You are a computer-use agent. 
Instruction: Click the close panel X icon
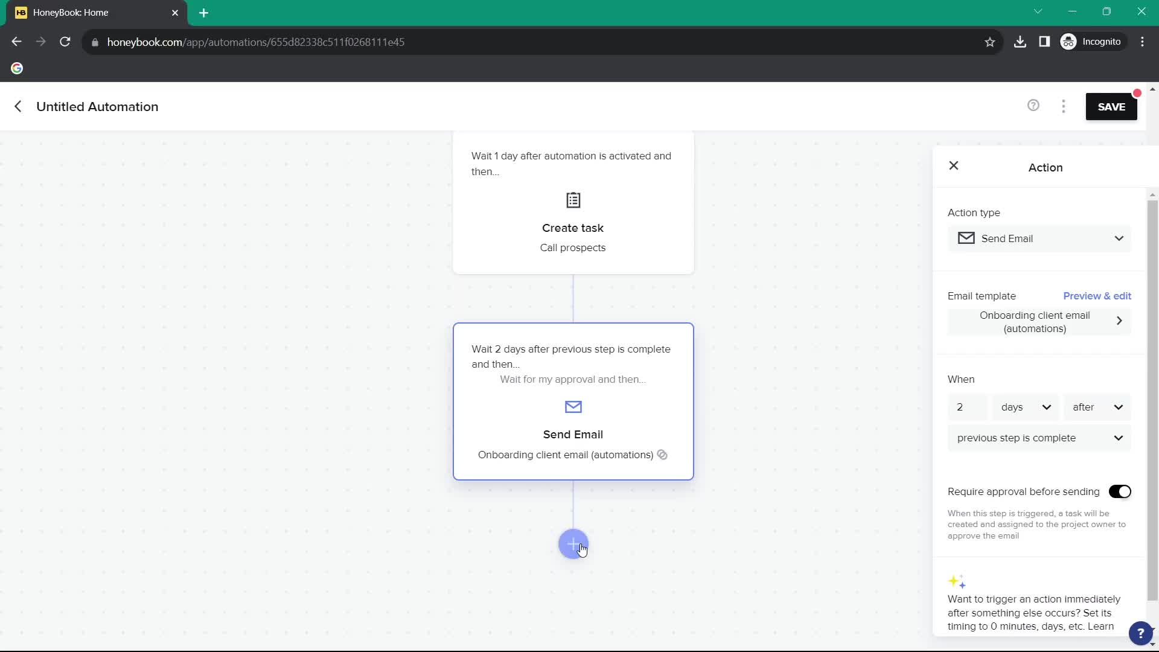pyautogui.click(x=954, y=165)
